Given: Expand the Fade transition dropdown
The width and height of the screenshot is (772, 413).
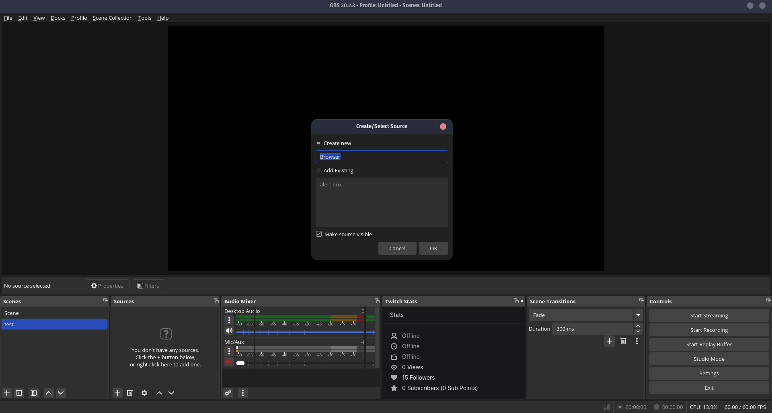Looking at the screenshot, I should 638,315.
